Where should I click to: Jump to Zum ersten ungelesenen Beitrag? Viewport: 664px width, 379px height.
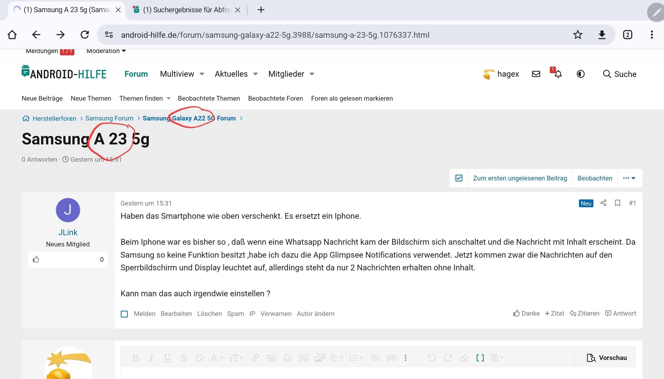click(520, 178)
